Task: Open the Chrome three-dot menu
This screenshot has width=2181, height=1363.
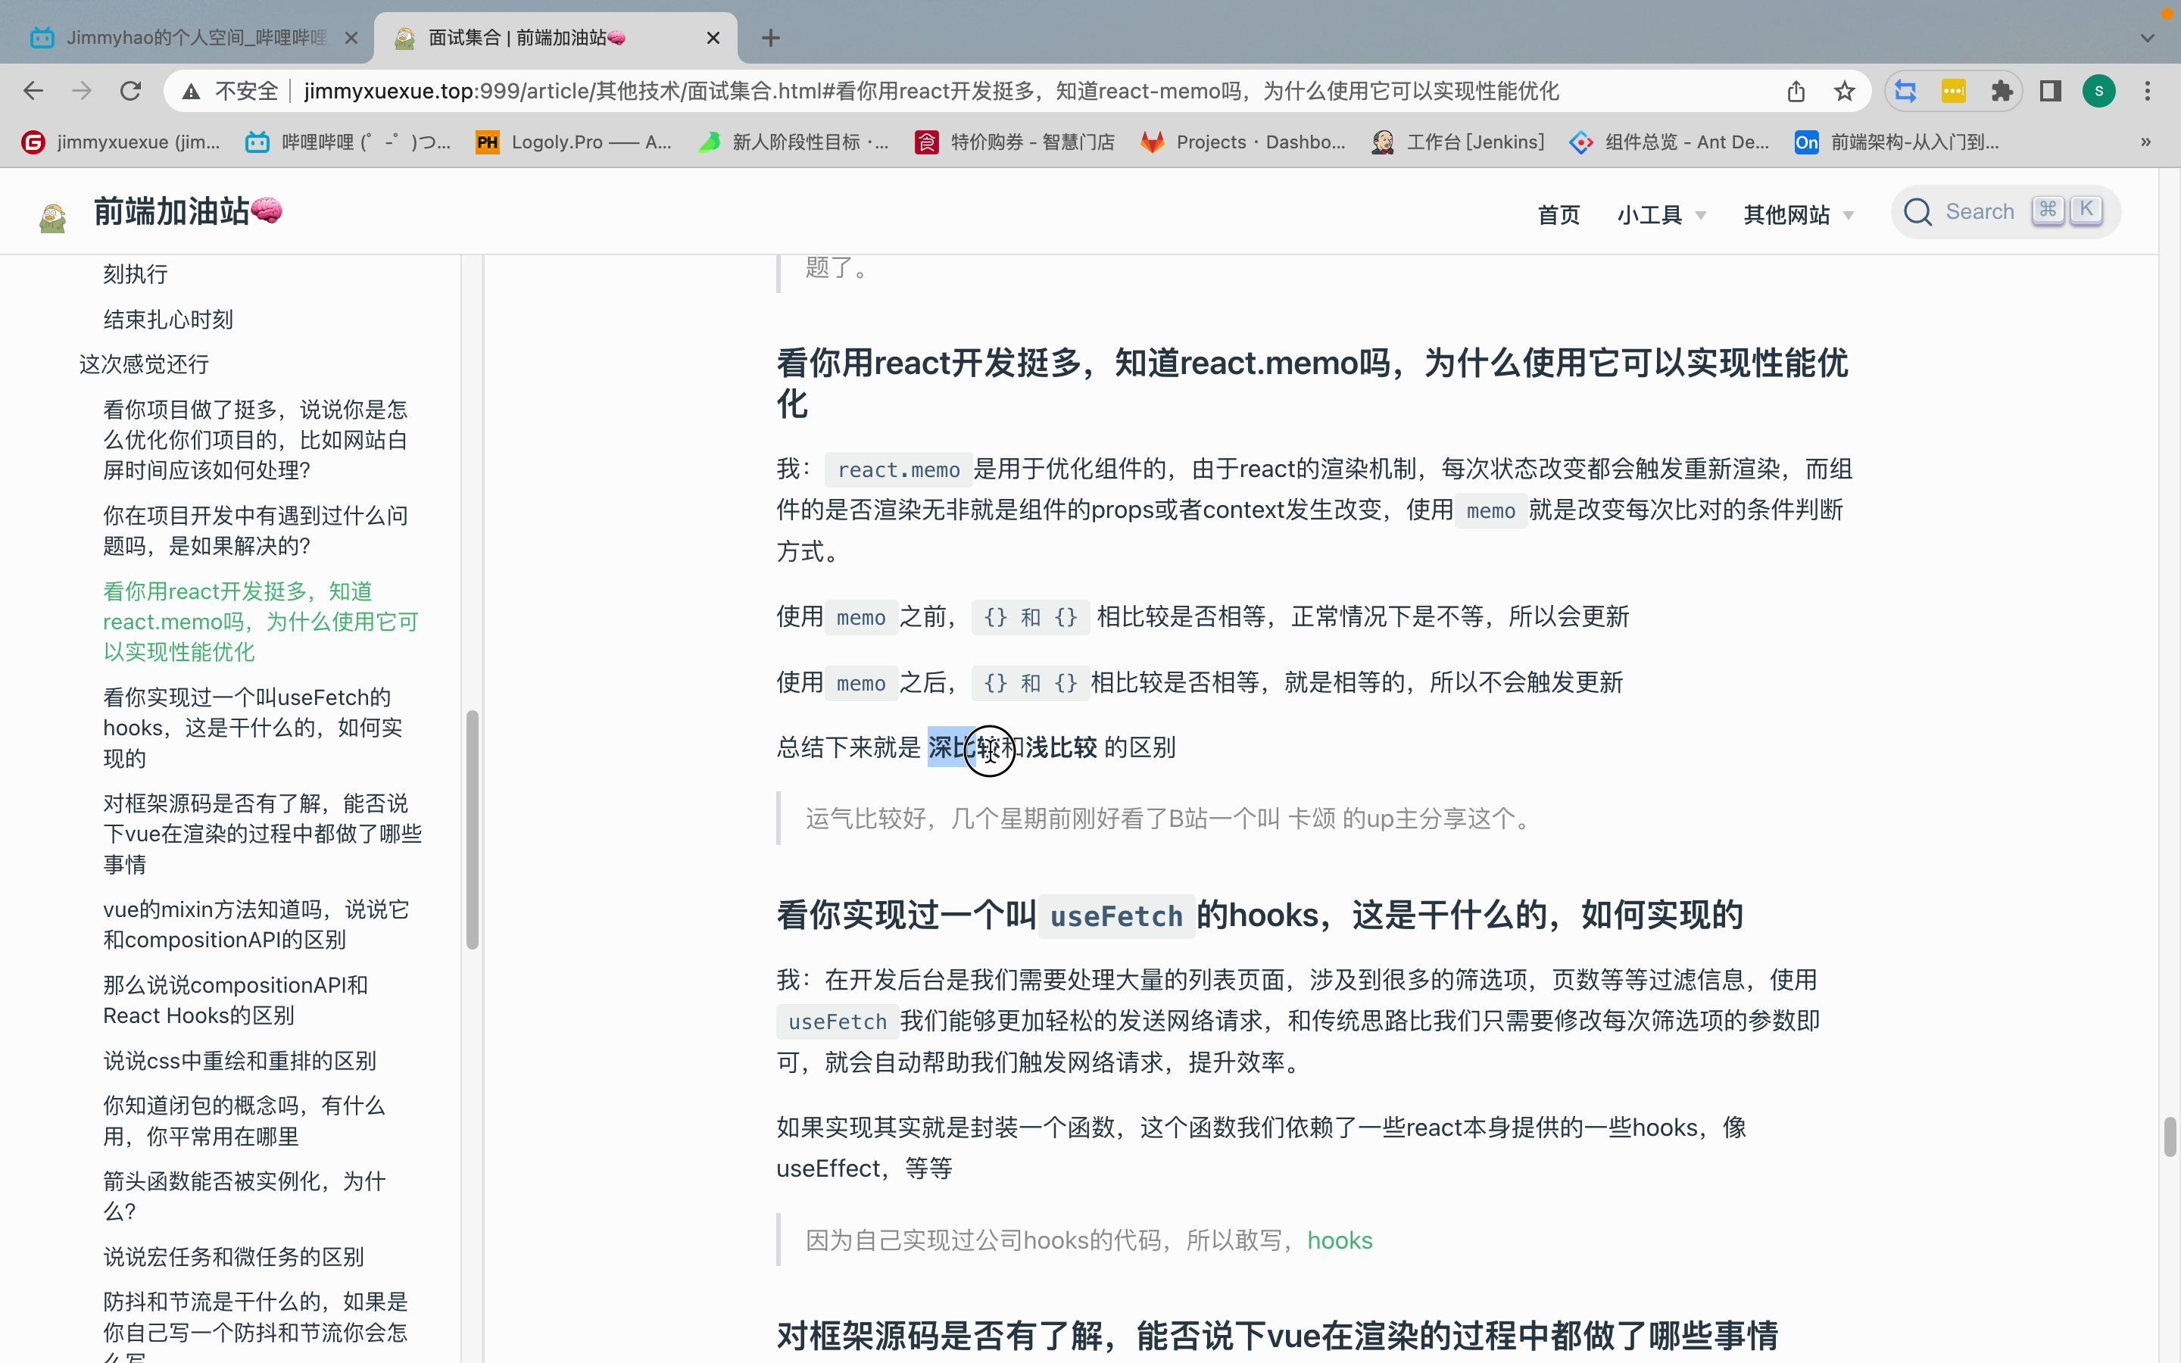Action: pos(2148,91)
